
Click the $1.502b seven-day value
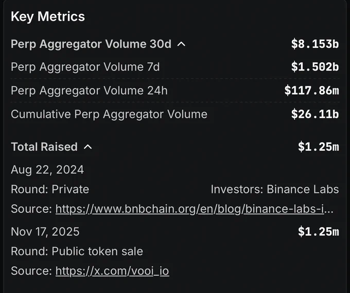[315, 67]
